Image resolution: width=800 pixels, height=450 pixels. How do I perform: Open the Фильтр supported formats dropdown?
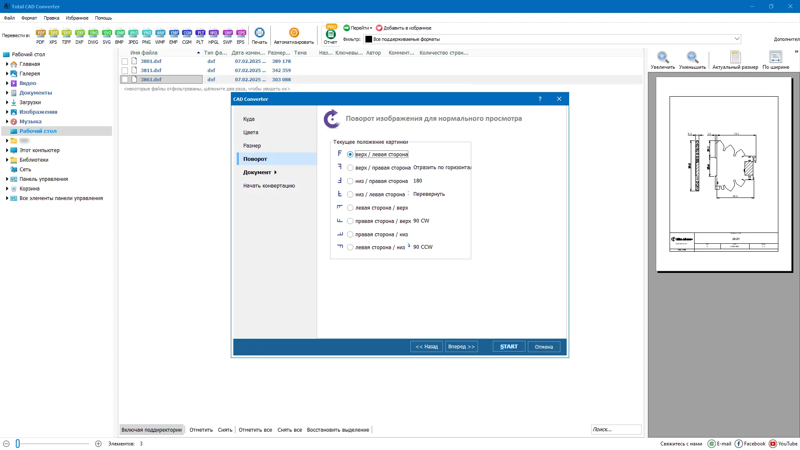[737, 39]
